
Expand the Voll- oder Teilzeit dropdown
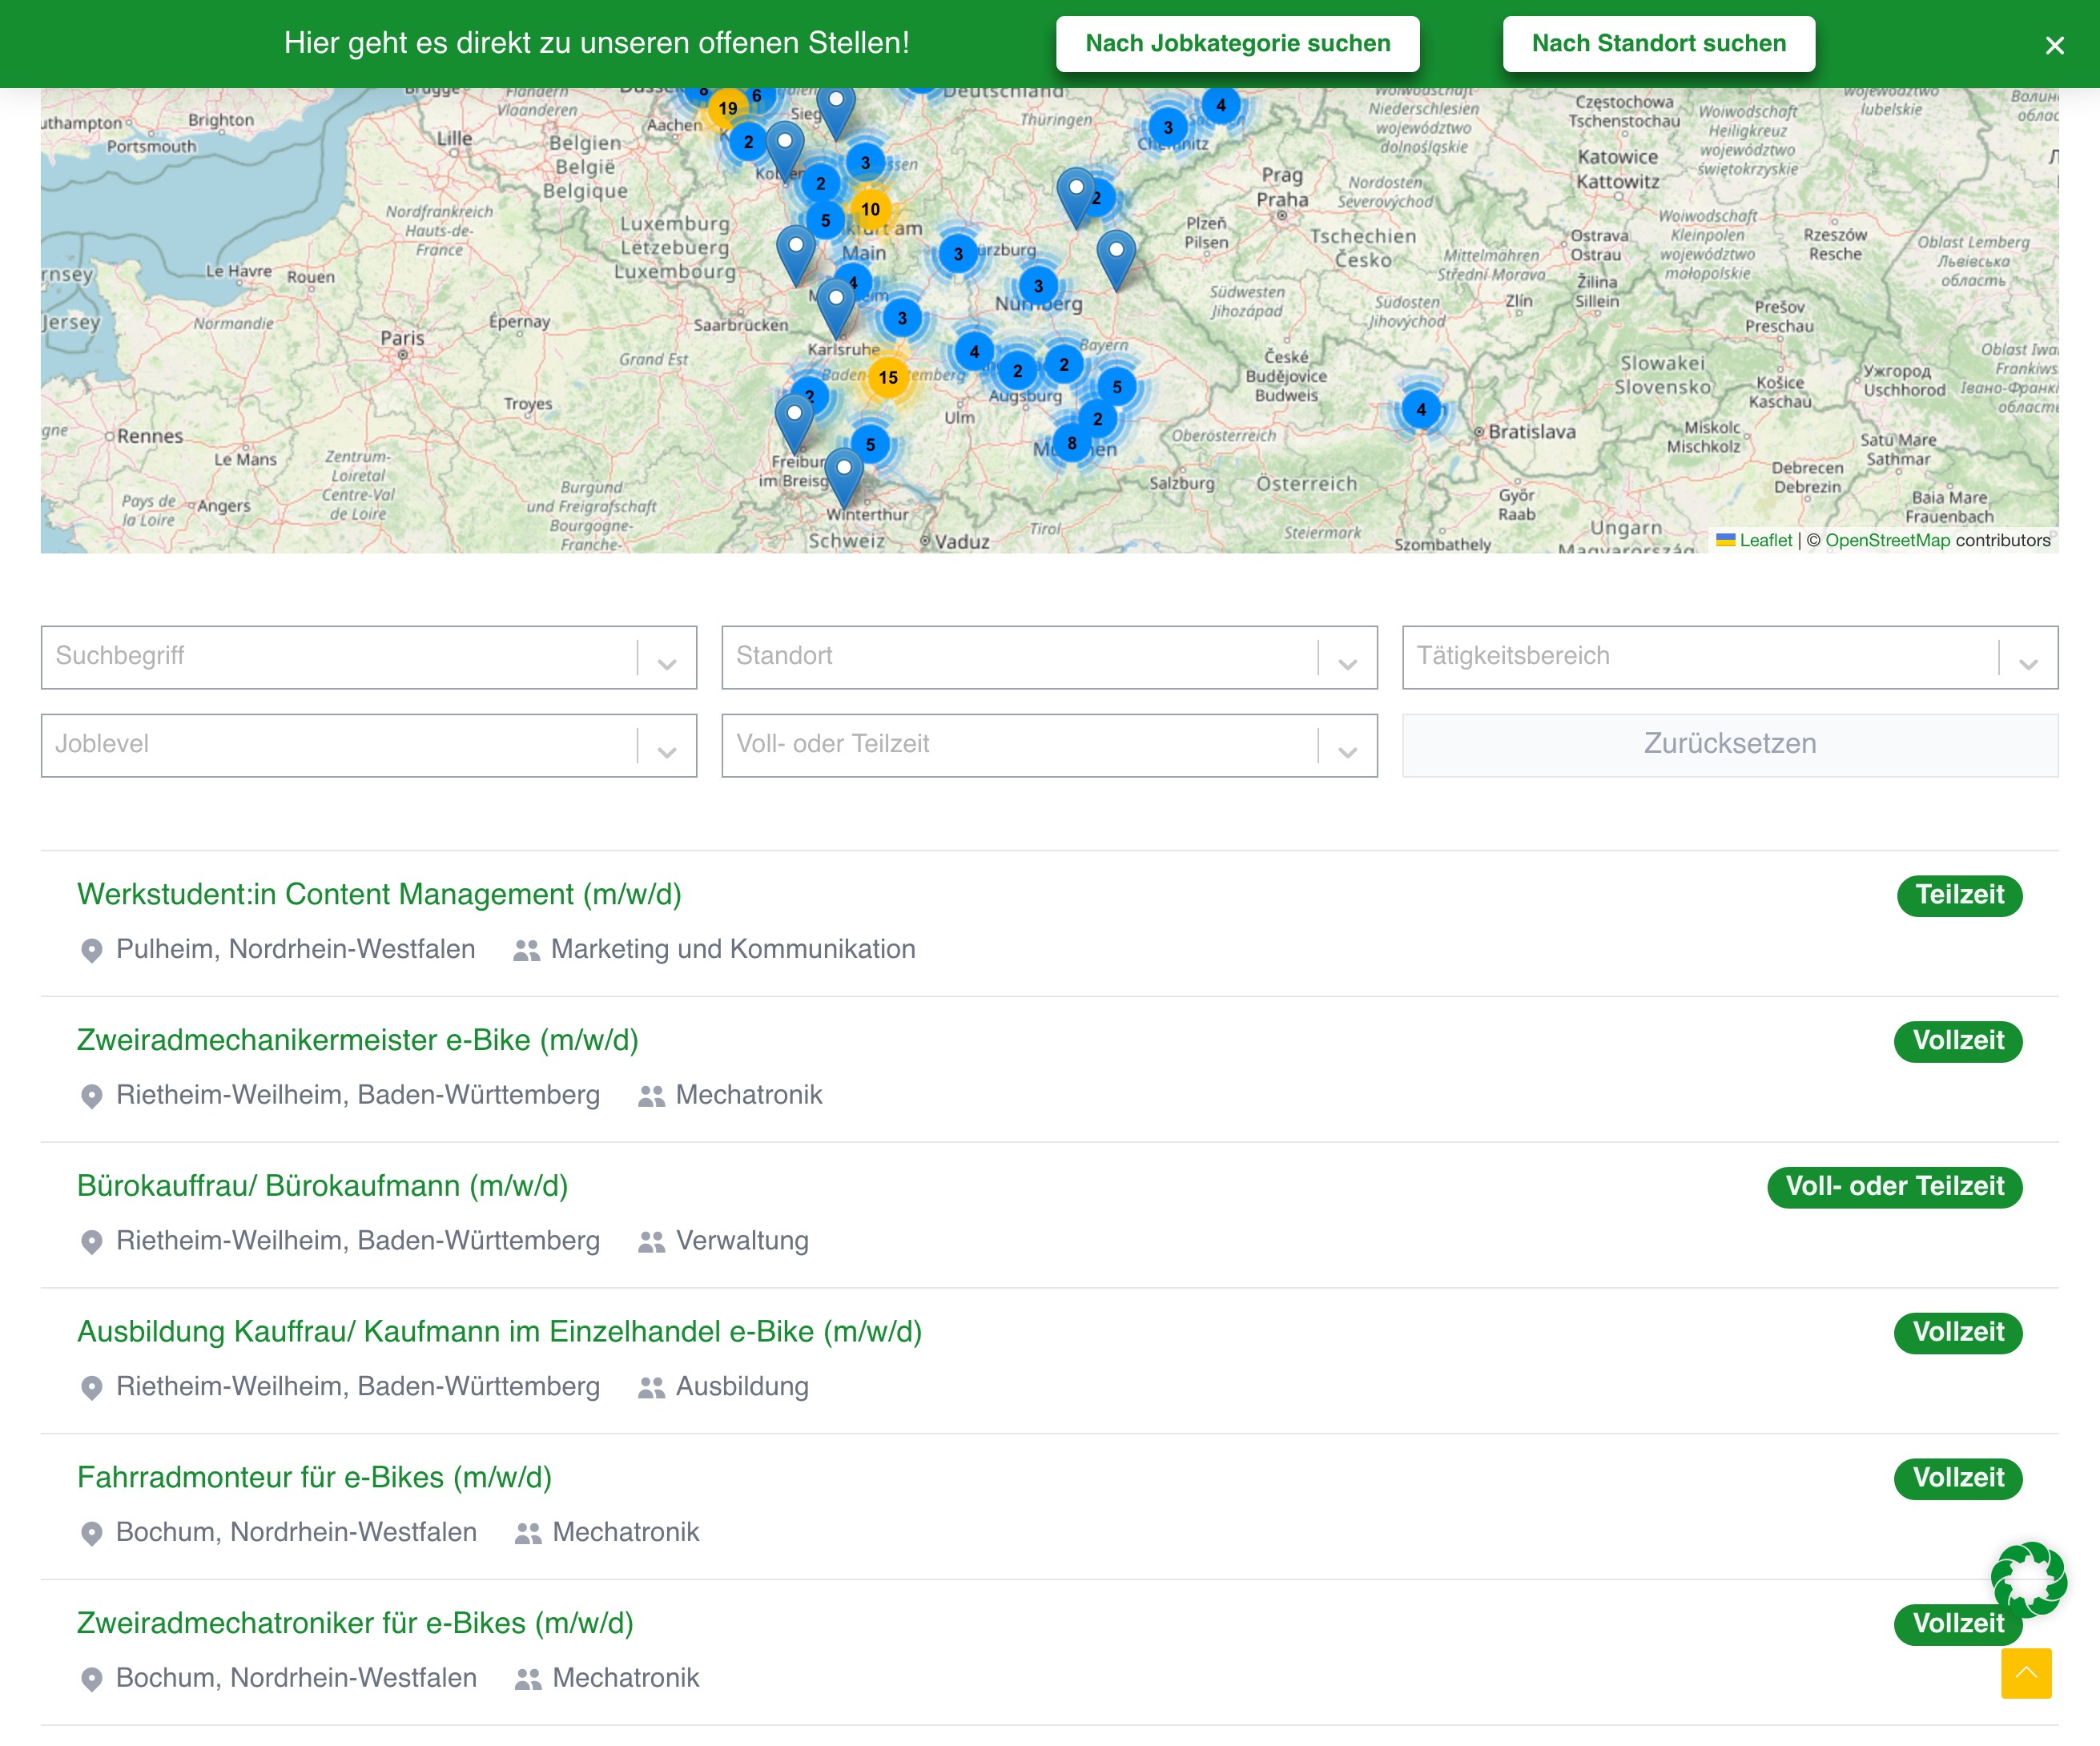tap(1347, 746)
